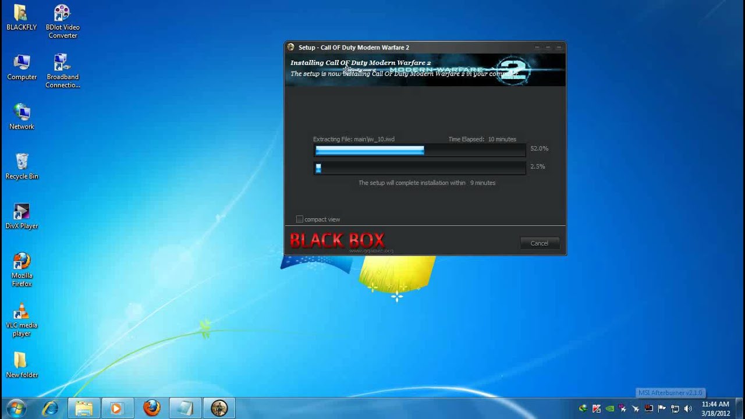
Task: Select the BDlot Video Converter shortcut
Action: 63,22
